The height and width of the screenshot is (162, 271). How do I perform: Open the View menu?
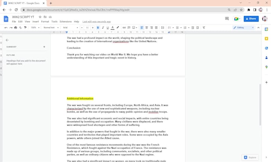(27, 22)
